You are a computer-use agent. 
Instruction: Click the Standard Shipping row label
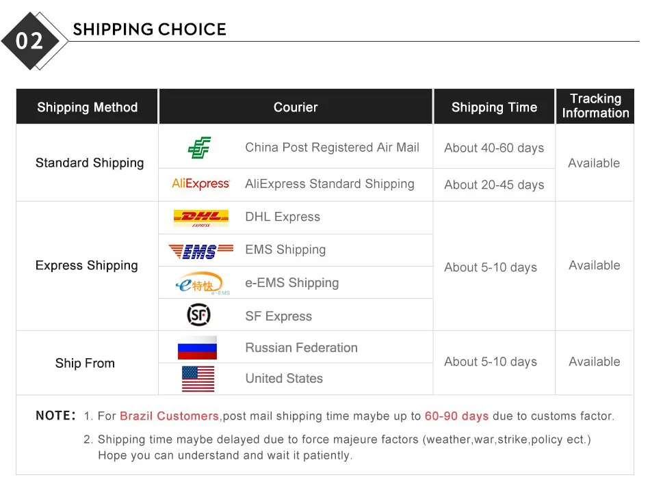[x=90, y=163]
